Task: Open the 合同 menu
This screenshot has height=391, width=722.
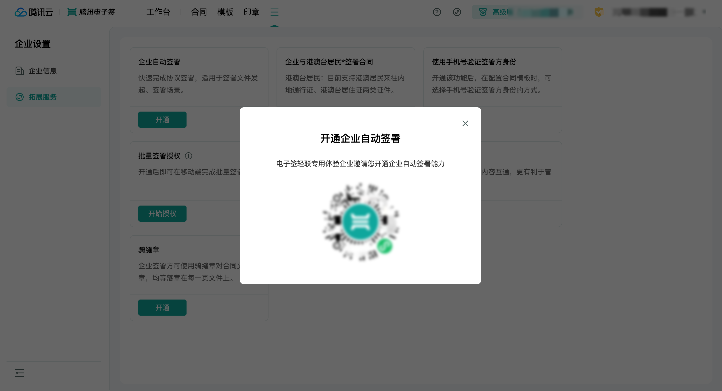Action: [199, 12]
